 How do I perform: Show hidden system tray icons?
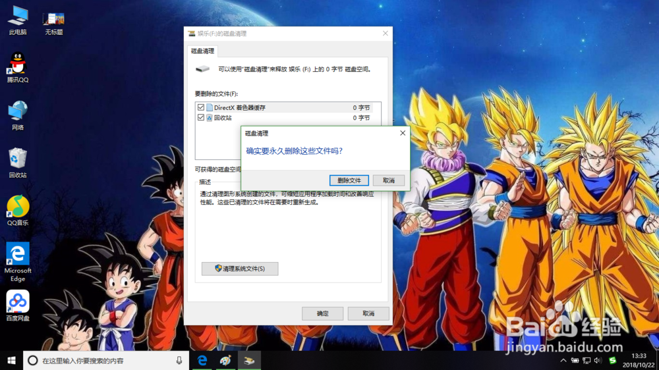point(563,360)
